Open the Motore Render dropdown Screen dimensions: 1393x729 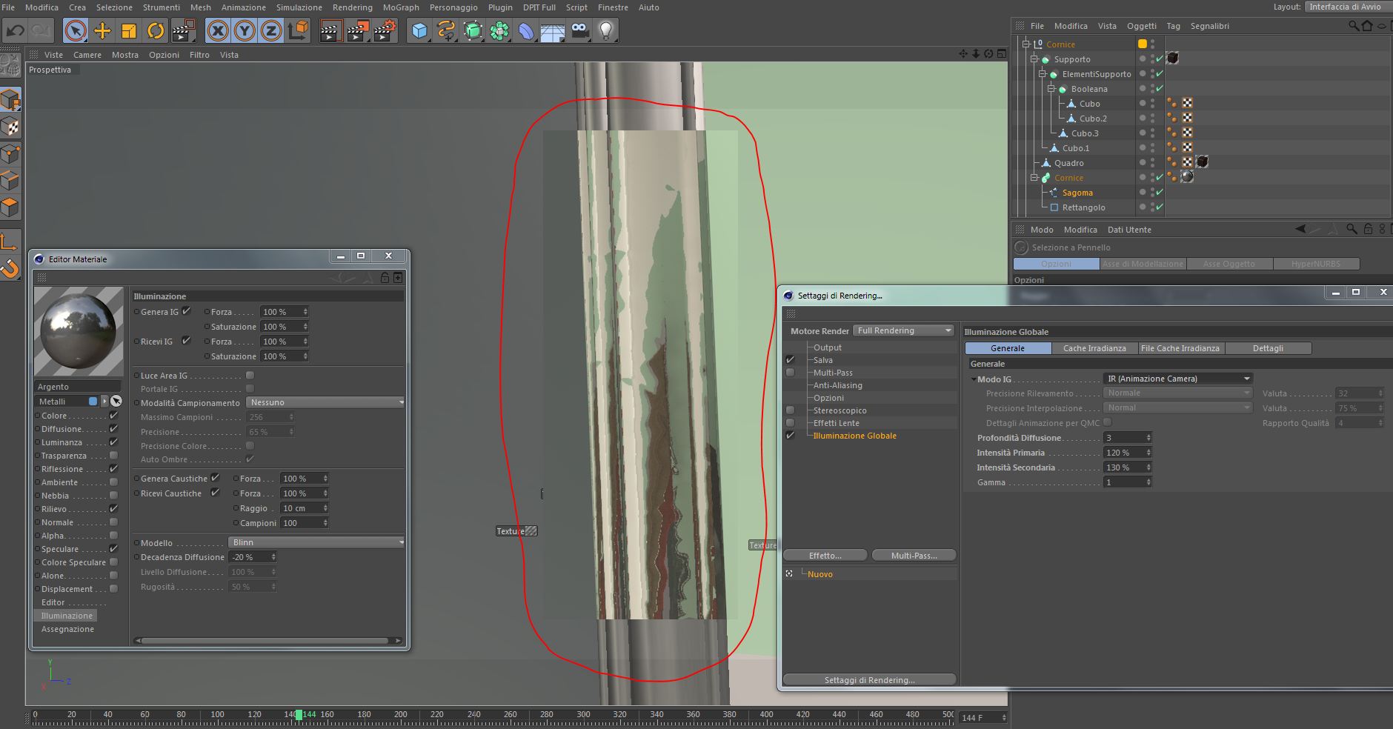click(904, 330)
